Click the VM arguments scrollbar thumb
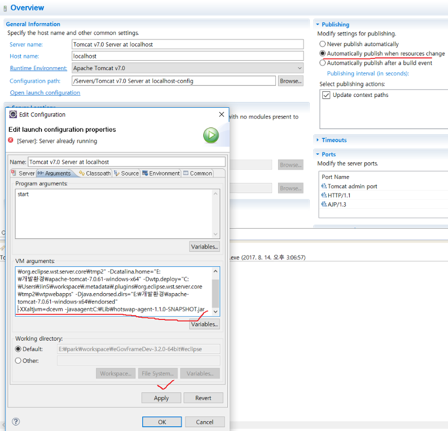 coord(216,293)
